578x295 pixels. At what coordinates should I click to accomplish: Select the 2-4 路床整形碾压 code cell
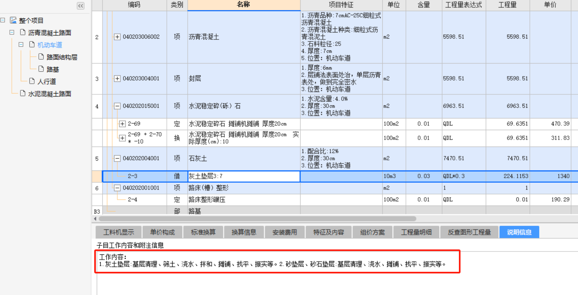pyautogui.click(x=135, y=200)
